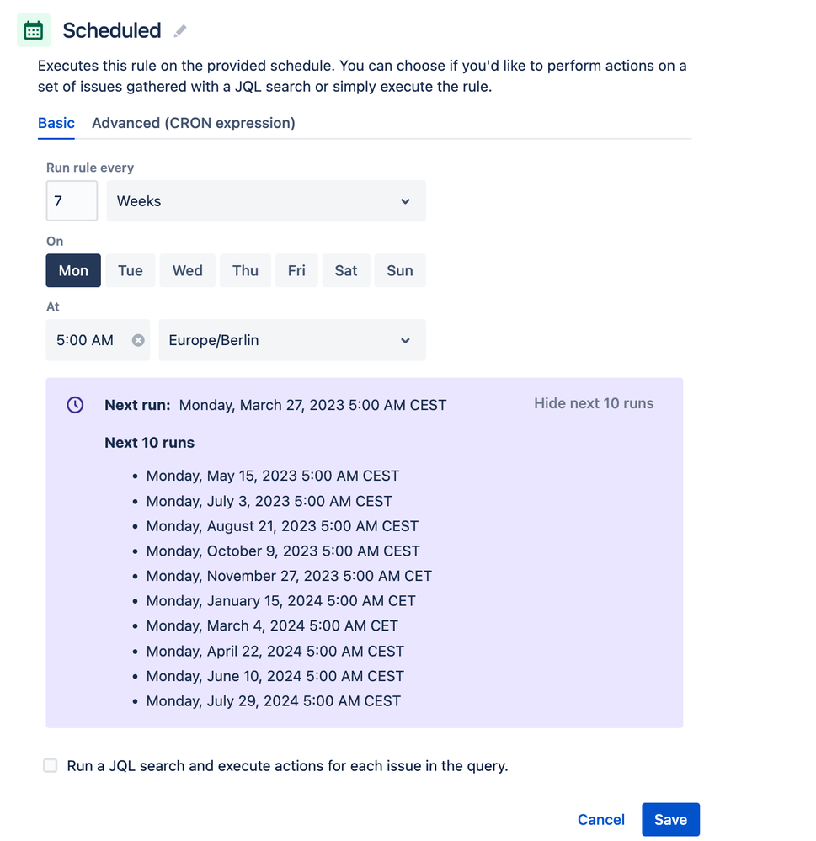Image resolution: width=816 pixels, height=841 pixels.
Task: Click the clock icon beside Next run
Action: 74,404
